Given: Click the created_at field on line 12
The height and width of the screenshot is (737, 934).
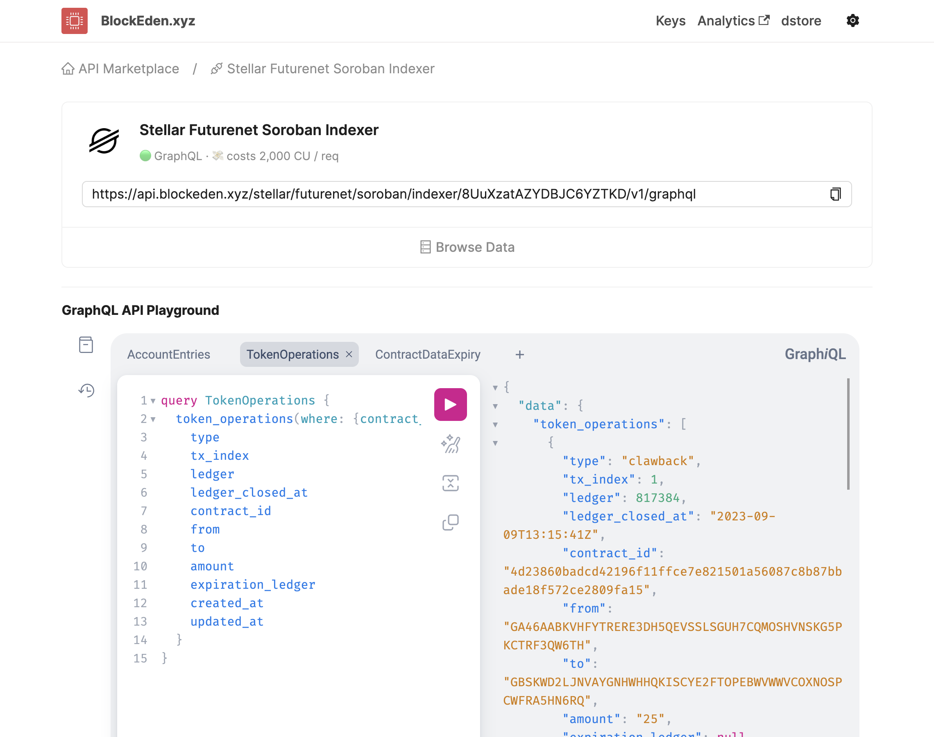Looking at the screenshot, I should pyautogui.click(x=227, y=603).
